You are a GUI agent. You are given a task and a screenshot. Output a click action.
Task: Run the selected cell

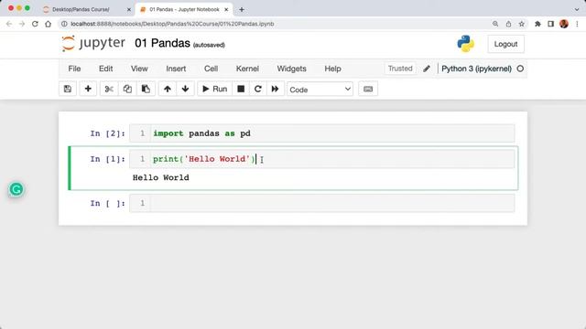(x=215, y=89)
